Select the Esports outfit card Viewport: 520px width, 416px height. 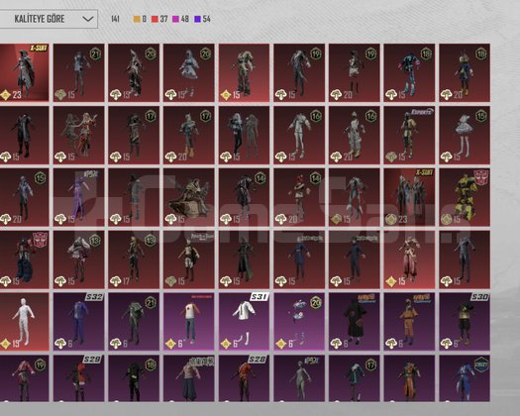tap(409, 135)
